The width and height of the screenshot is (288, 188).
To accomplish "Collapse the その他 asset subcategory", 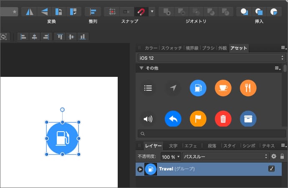I will [141, 68].
